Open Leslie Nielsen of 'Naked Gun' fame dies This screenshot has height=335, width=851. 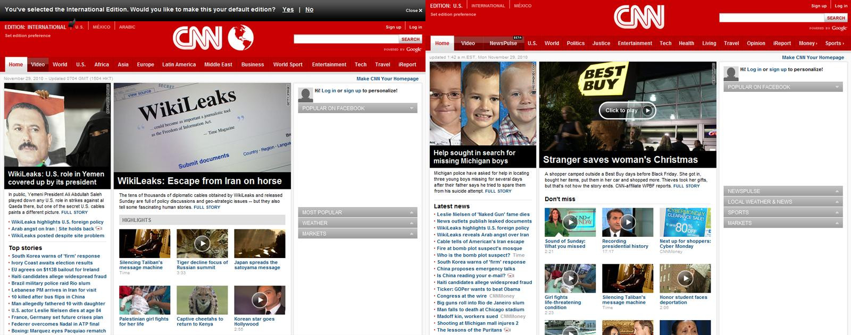tap(483, 214)
